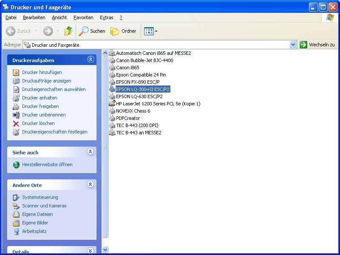340x255 pixels.
Task: Toggle the Ordner folders pane
Action: coord(123,31)
